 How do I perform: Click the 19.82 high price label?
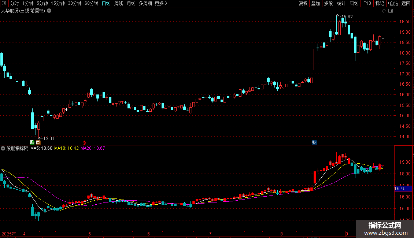coord(347,16)
